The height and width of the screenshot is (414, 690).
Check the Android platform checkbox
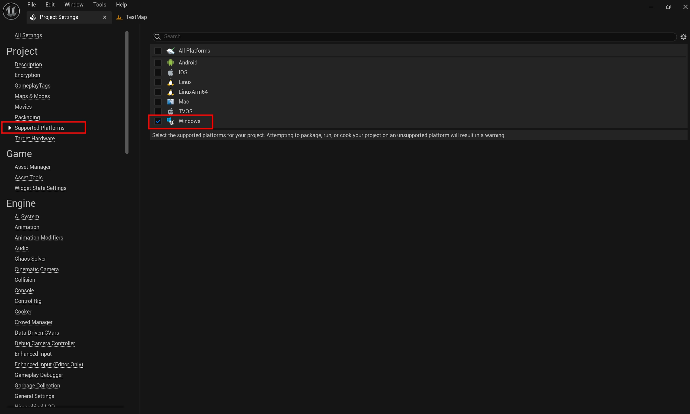click(x=158, y=63)
